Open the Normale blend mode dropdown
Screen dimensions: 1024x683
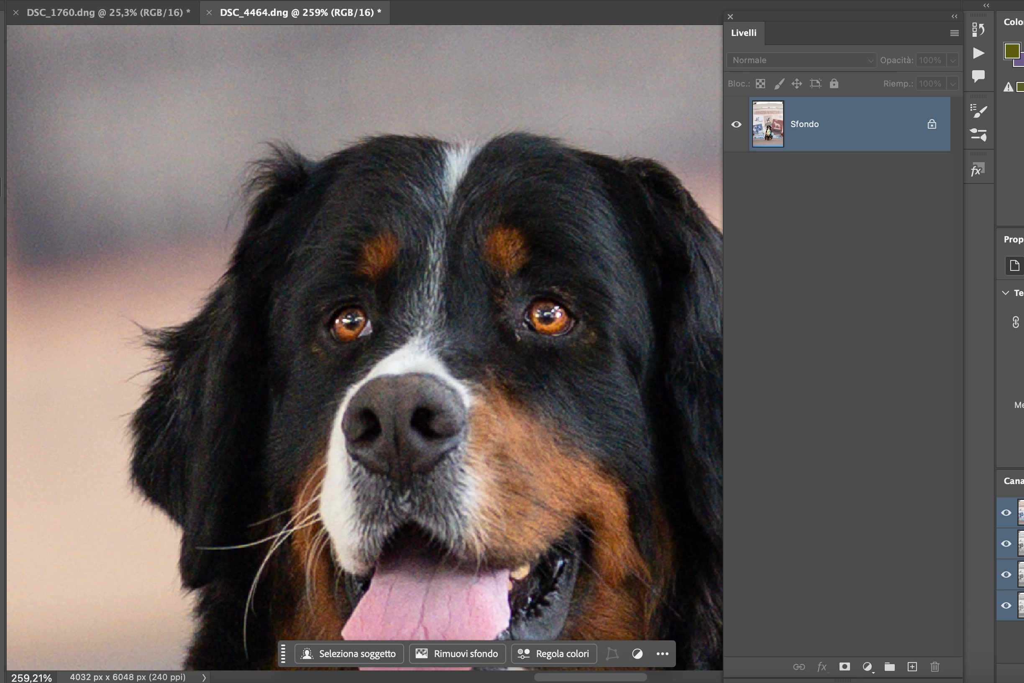pyautogui.click(x=801, y=60)
